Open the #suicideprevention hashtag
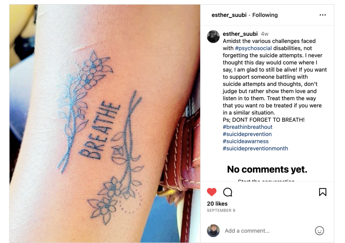This screenshot has height=243, width=345. (x=247, y=134)
